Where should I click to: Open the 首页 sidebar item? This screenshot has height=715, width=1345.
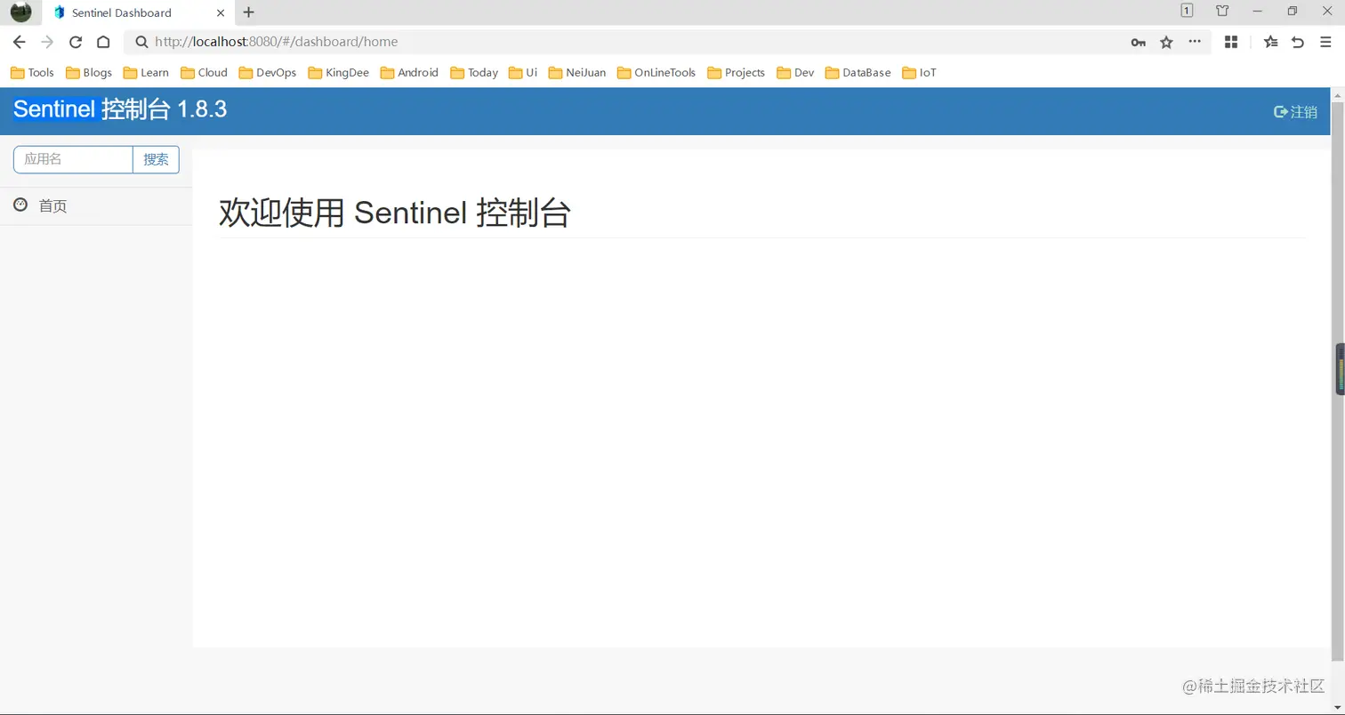pos(96,206)
